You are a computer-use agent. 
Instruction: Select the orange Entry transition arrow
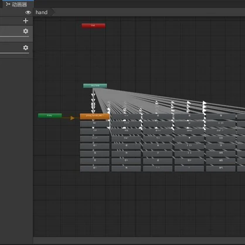coord(72,118)
